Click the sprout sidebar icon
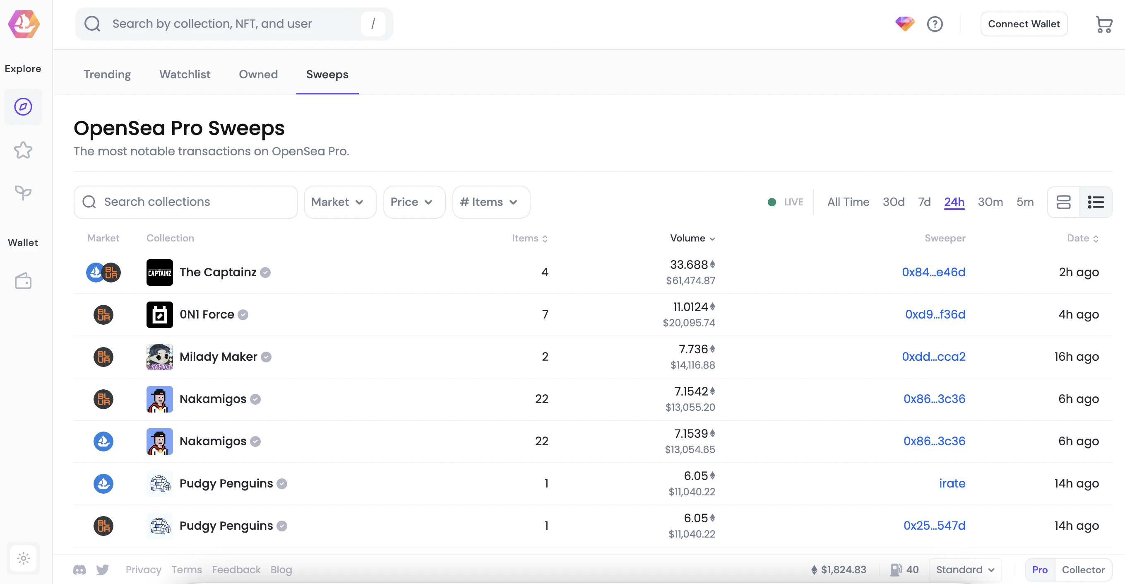 (23, 192)
